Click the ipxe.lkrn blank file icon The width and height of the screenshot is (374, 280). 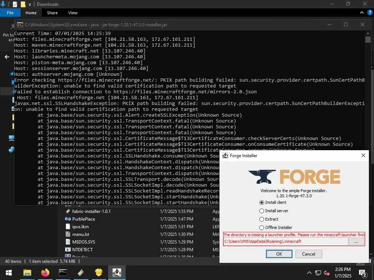point(68,227)
